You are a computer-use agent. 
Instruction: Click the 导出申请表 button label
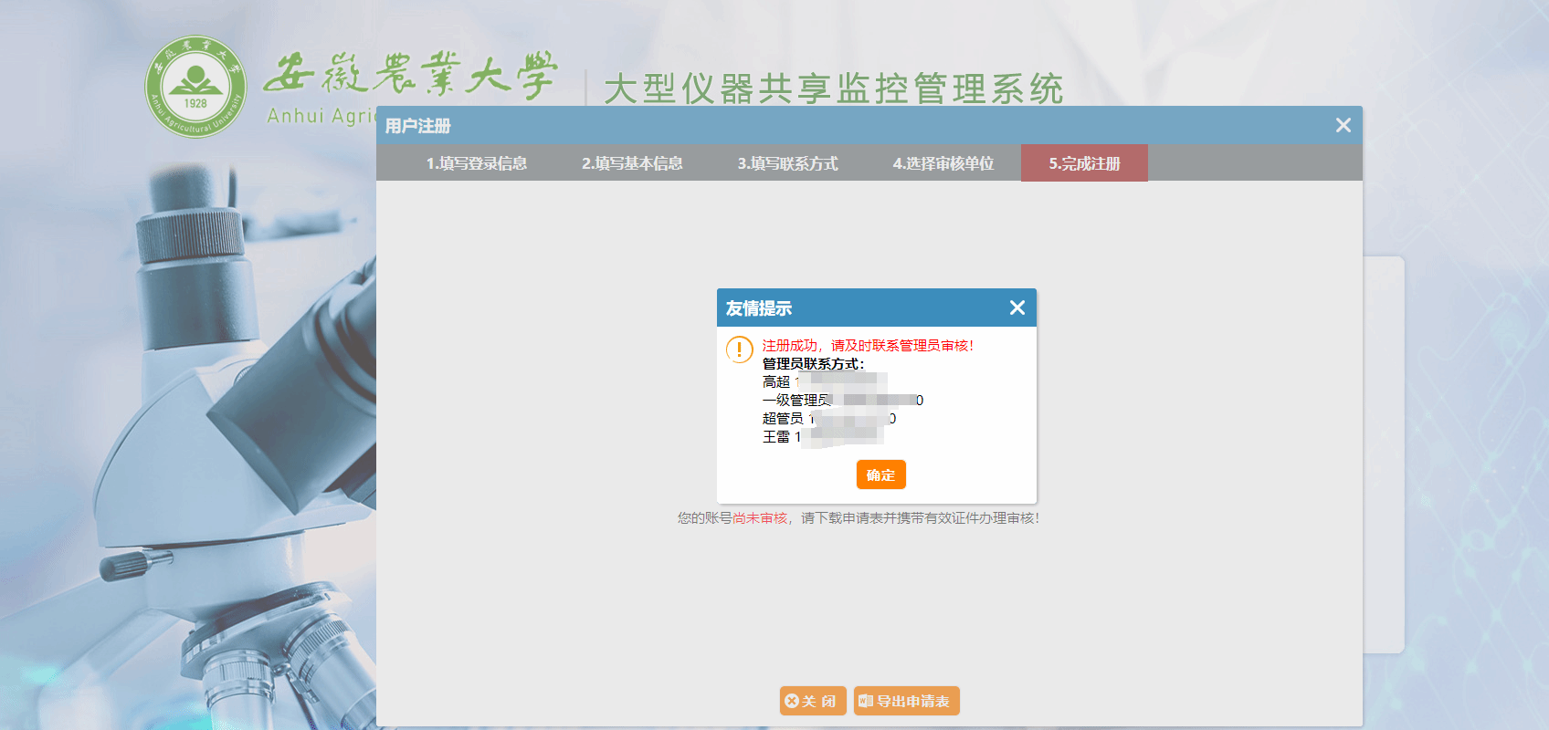point(913,701)
